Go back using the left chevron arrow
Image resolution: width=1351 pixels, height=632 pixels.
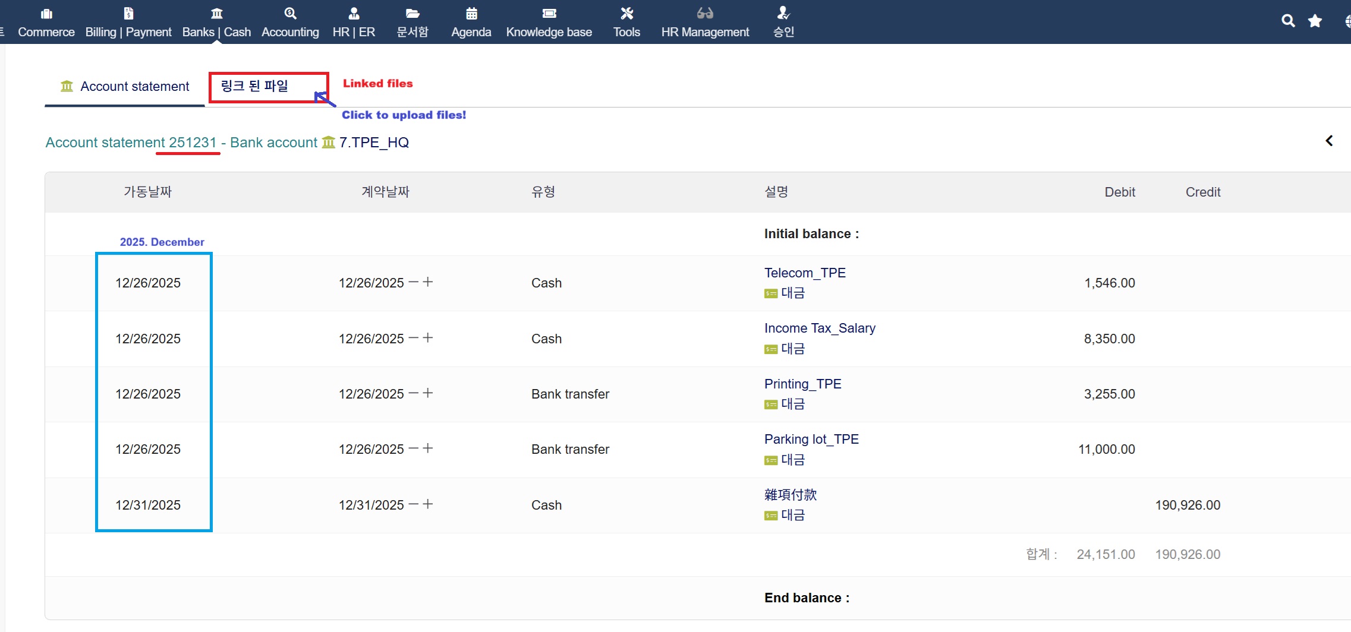pos(1329,141)
